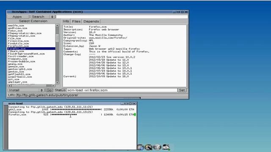
Task: Select gentoo-gtk1.scm extension
Action: coord(31,69)
